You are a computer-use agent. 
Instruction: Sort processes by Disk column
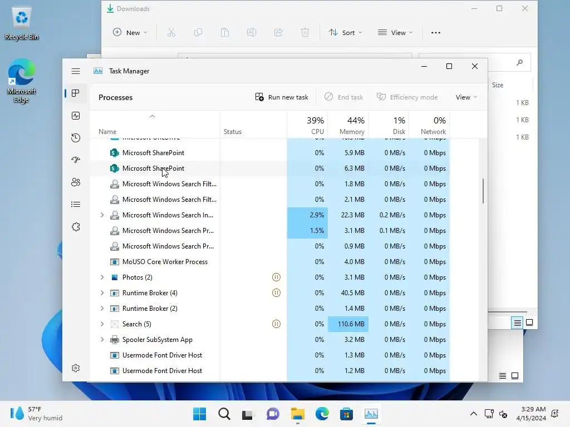pyautogui.click(x=389, y=125)
